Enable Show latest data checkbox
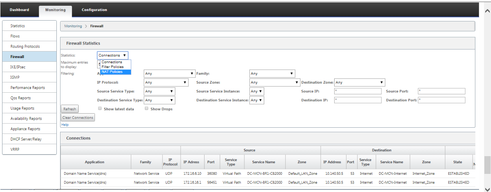Image resolution: width=491 pixels, height=192 pixels. point(100,108)
